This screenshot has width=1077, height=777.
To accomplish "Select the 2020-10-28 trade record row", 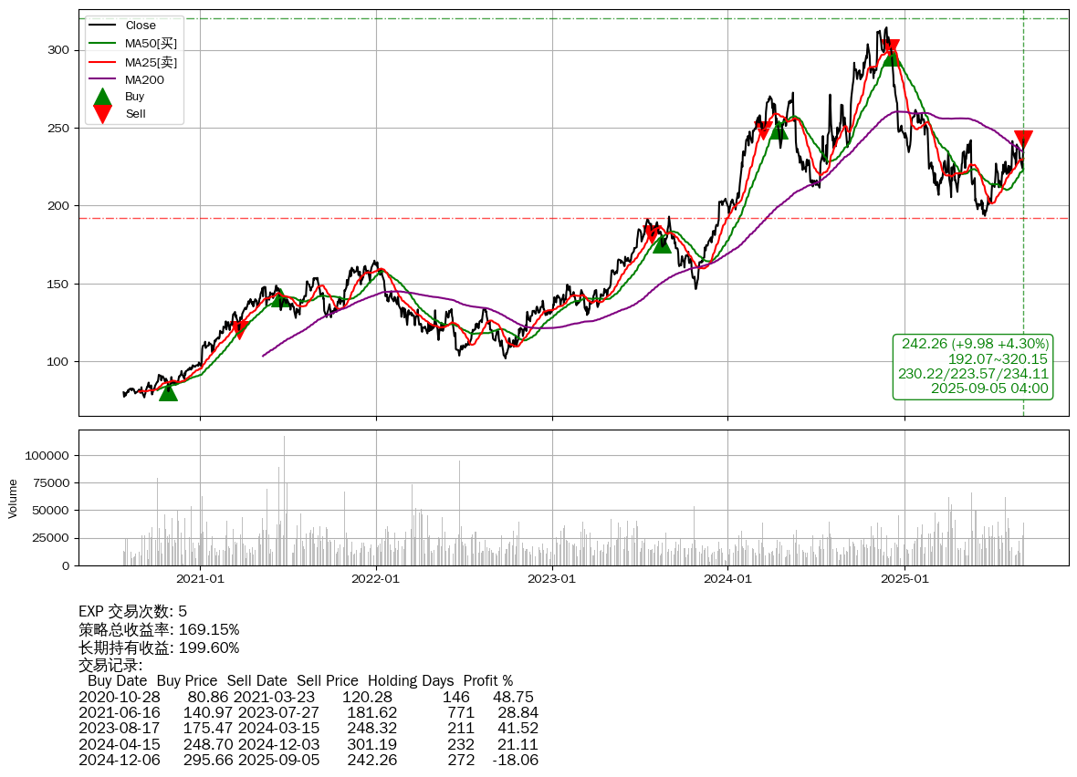I will click(307, 698).
